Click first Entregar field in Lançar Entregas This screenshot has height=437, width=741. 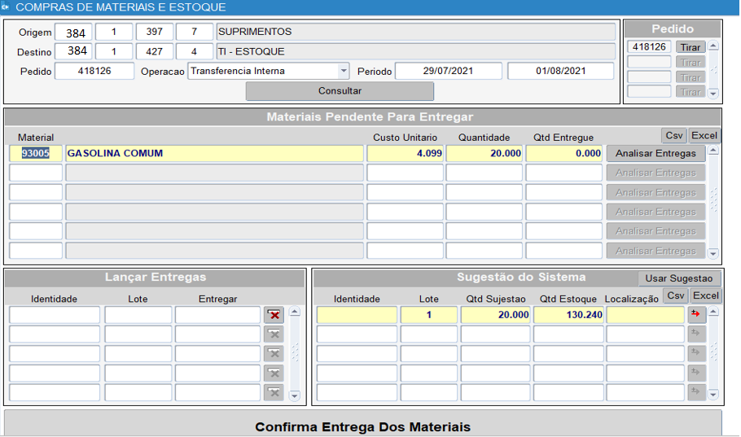coord(218,315)
